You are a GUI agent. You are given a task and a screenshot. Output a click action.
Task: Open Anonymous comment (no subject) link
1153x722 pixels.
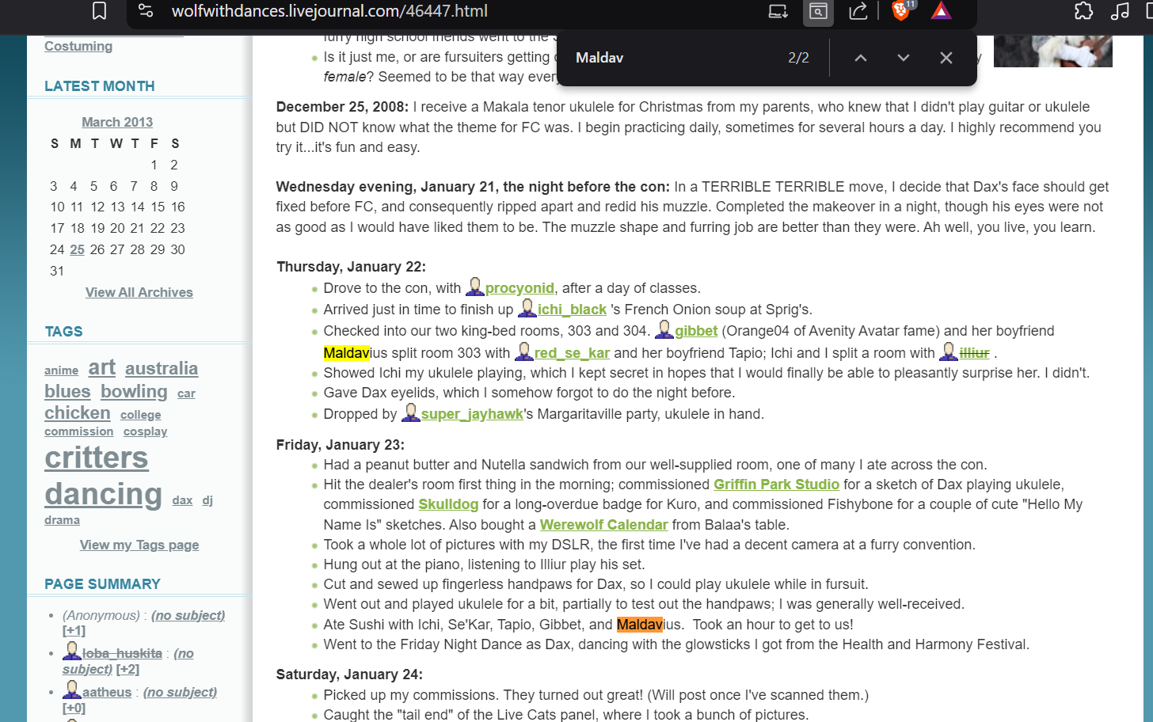(x=188, y=615)
